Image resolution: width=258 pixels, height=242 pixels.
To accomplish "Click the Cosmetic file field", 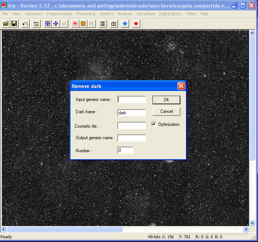I will 131,125.
